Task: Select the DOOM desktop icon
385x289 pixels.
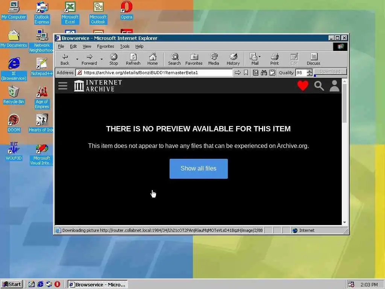Action: click(x=14, y=123)
